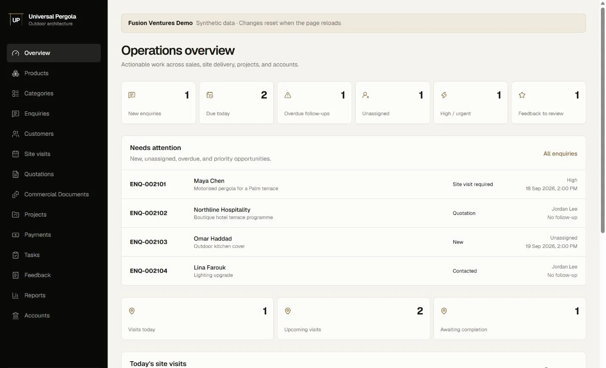Click the Accounts bank building icon
This screenshot has height=368, width=606.
coord(16,315)
